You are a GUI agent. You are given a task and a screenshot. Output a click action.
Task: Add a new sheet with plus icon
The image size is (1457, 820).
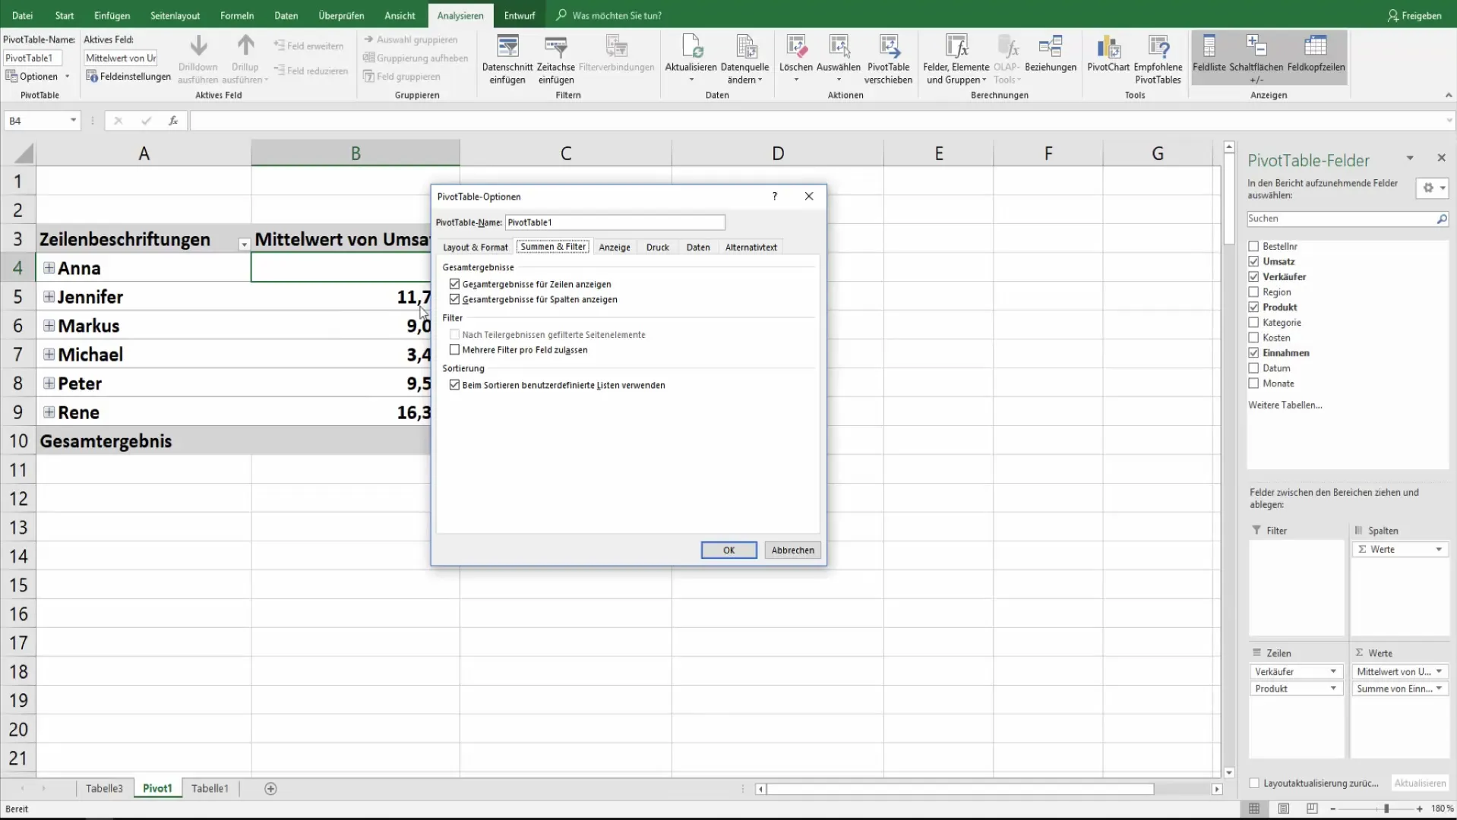click(x=270, y=789)
